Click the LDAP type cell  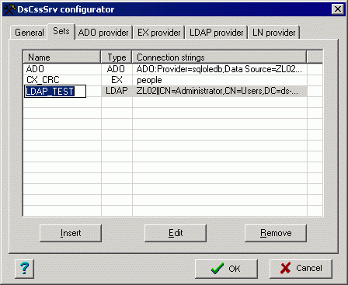pyautogui.click(x=117, y=91)
